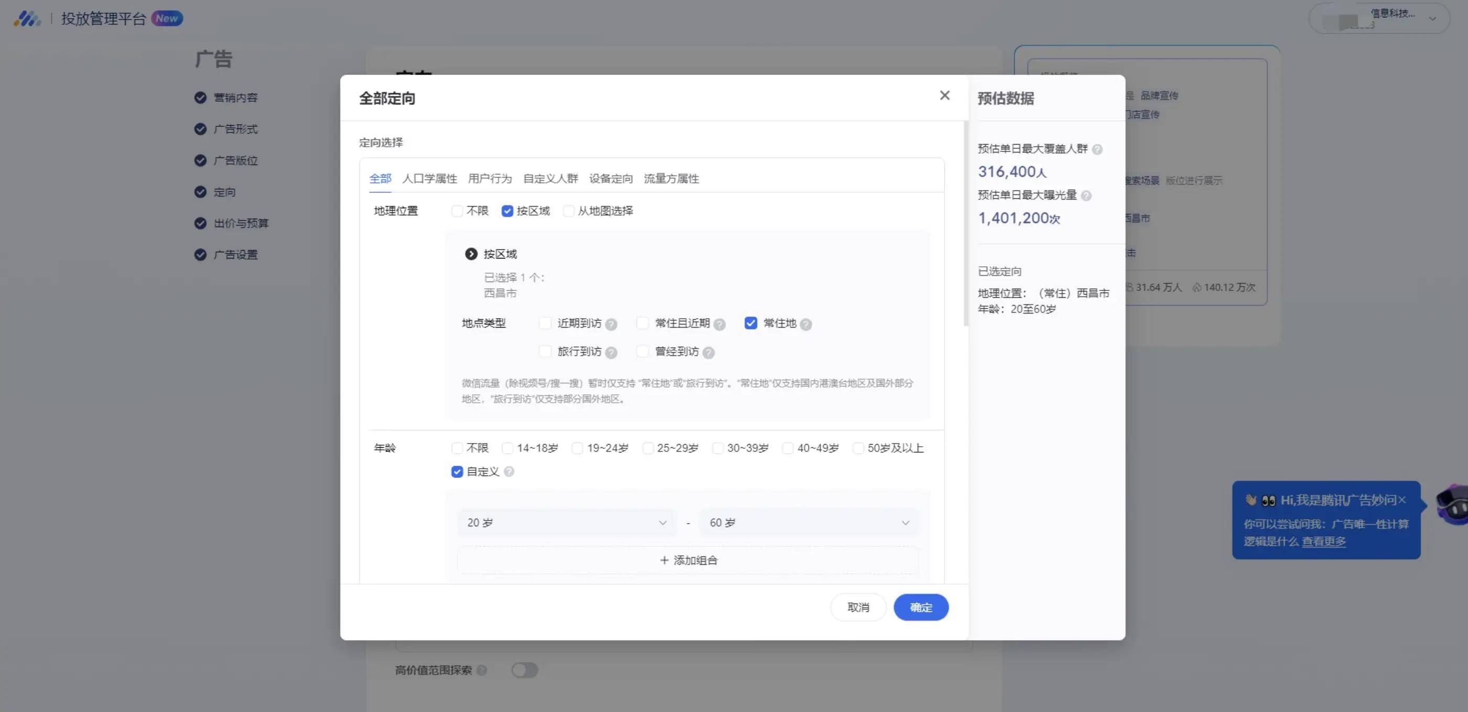Viewport: 1468px width, 712px height.
Task: Click the 定向 step check icon
Action: (x=200, y=191)
